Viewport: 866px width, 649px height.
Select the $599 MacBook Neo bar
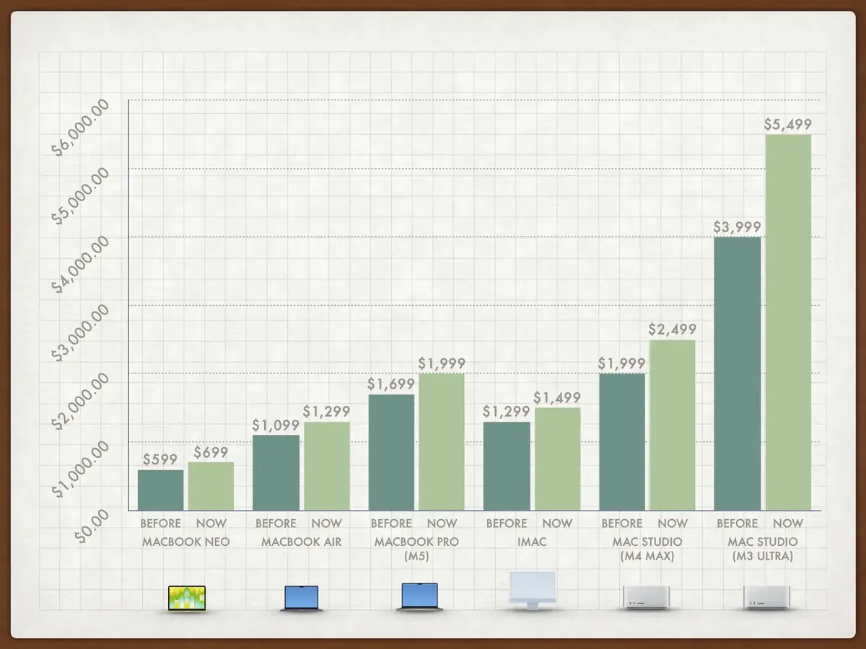[160, 490]
